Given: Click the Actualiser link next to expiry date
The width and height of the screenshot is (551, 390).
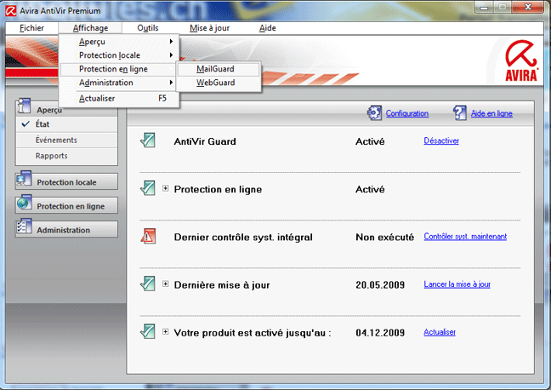Looking at the screenshot, I should (440, 332).
